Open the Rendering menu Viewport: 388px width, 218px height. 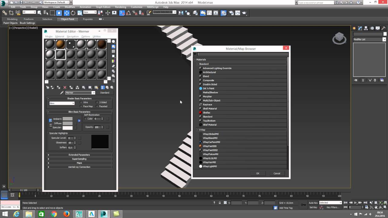(x=120, y=7)
